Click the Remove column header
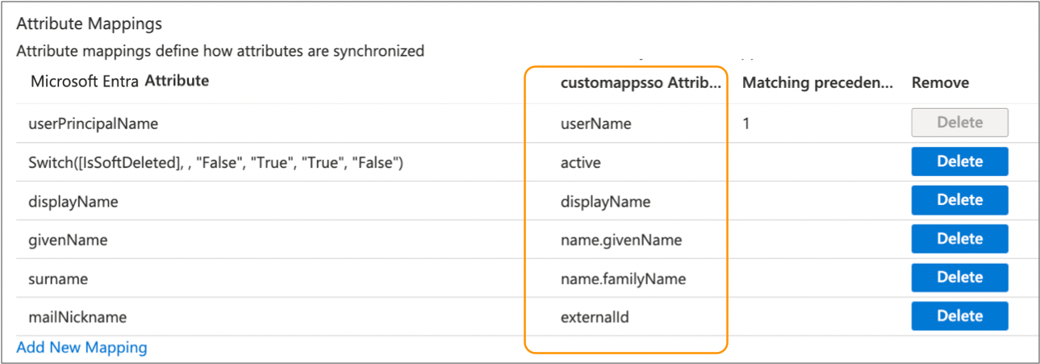This screenshot has height=364, width=1040. pos(940,82)
